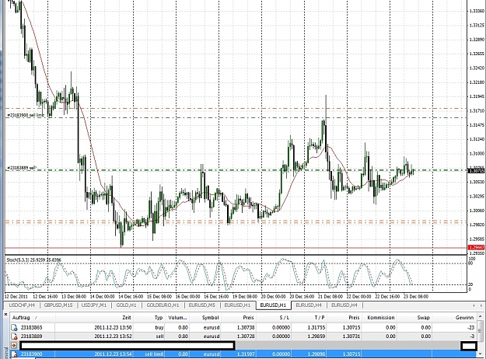Screen dimensions: 486x359
Task: Click take profit value 1.29859
Action: point(316,336)
